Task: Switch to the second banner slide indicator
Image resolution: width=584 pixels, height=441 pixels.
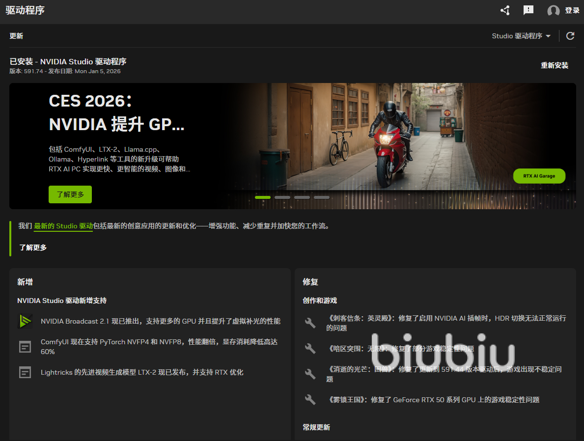Action: click(x=282, y=197)
